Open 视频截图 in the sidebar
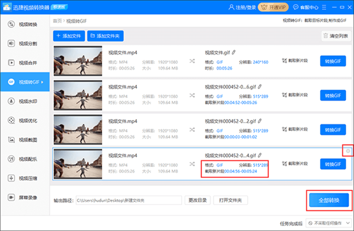The image size is (354, 231). click(25, 140)
